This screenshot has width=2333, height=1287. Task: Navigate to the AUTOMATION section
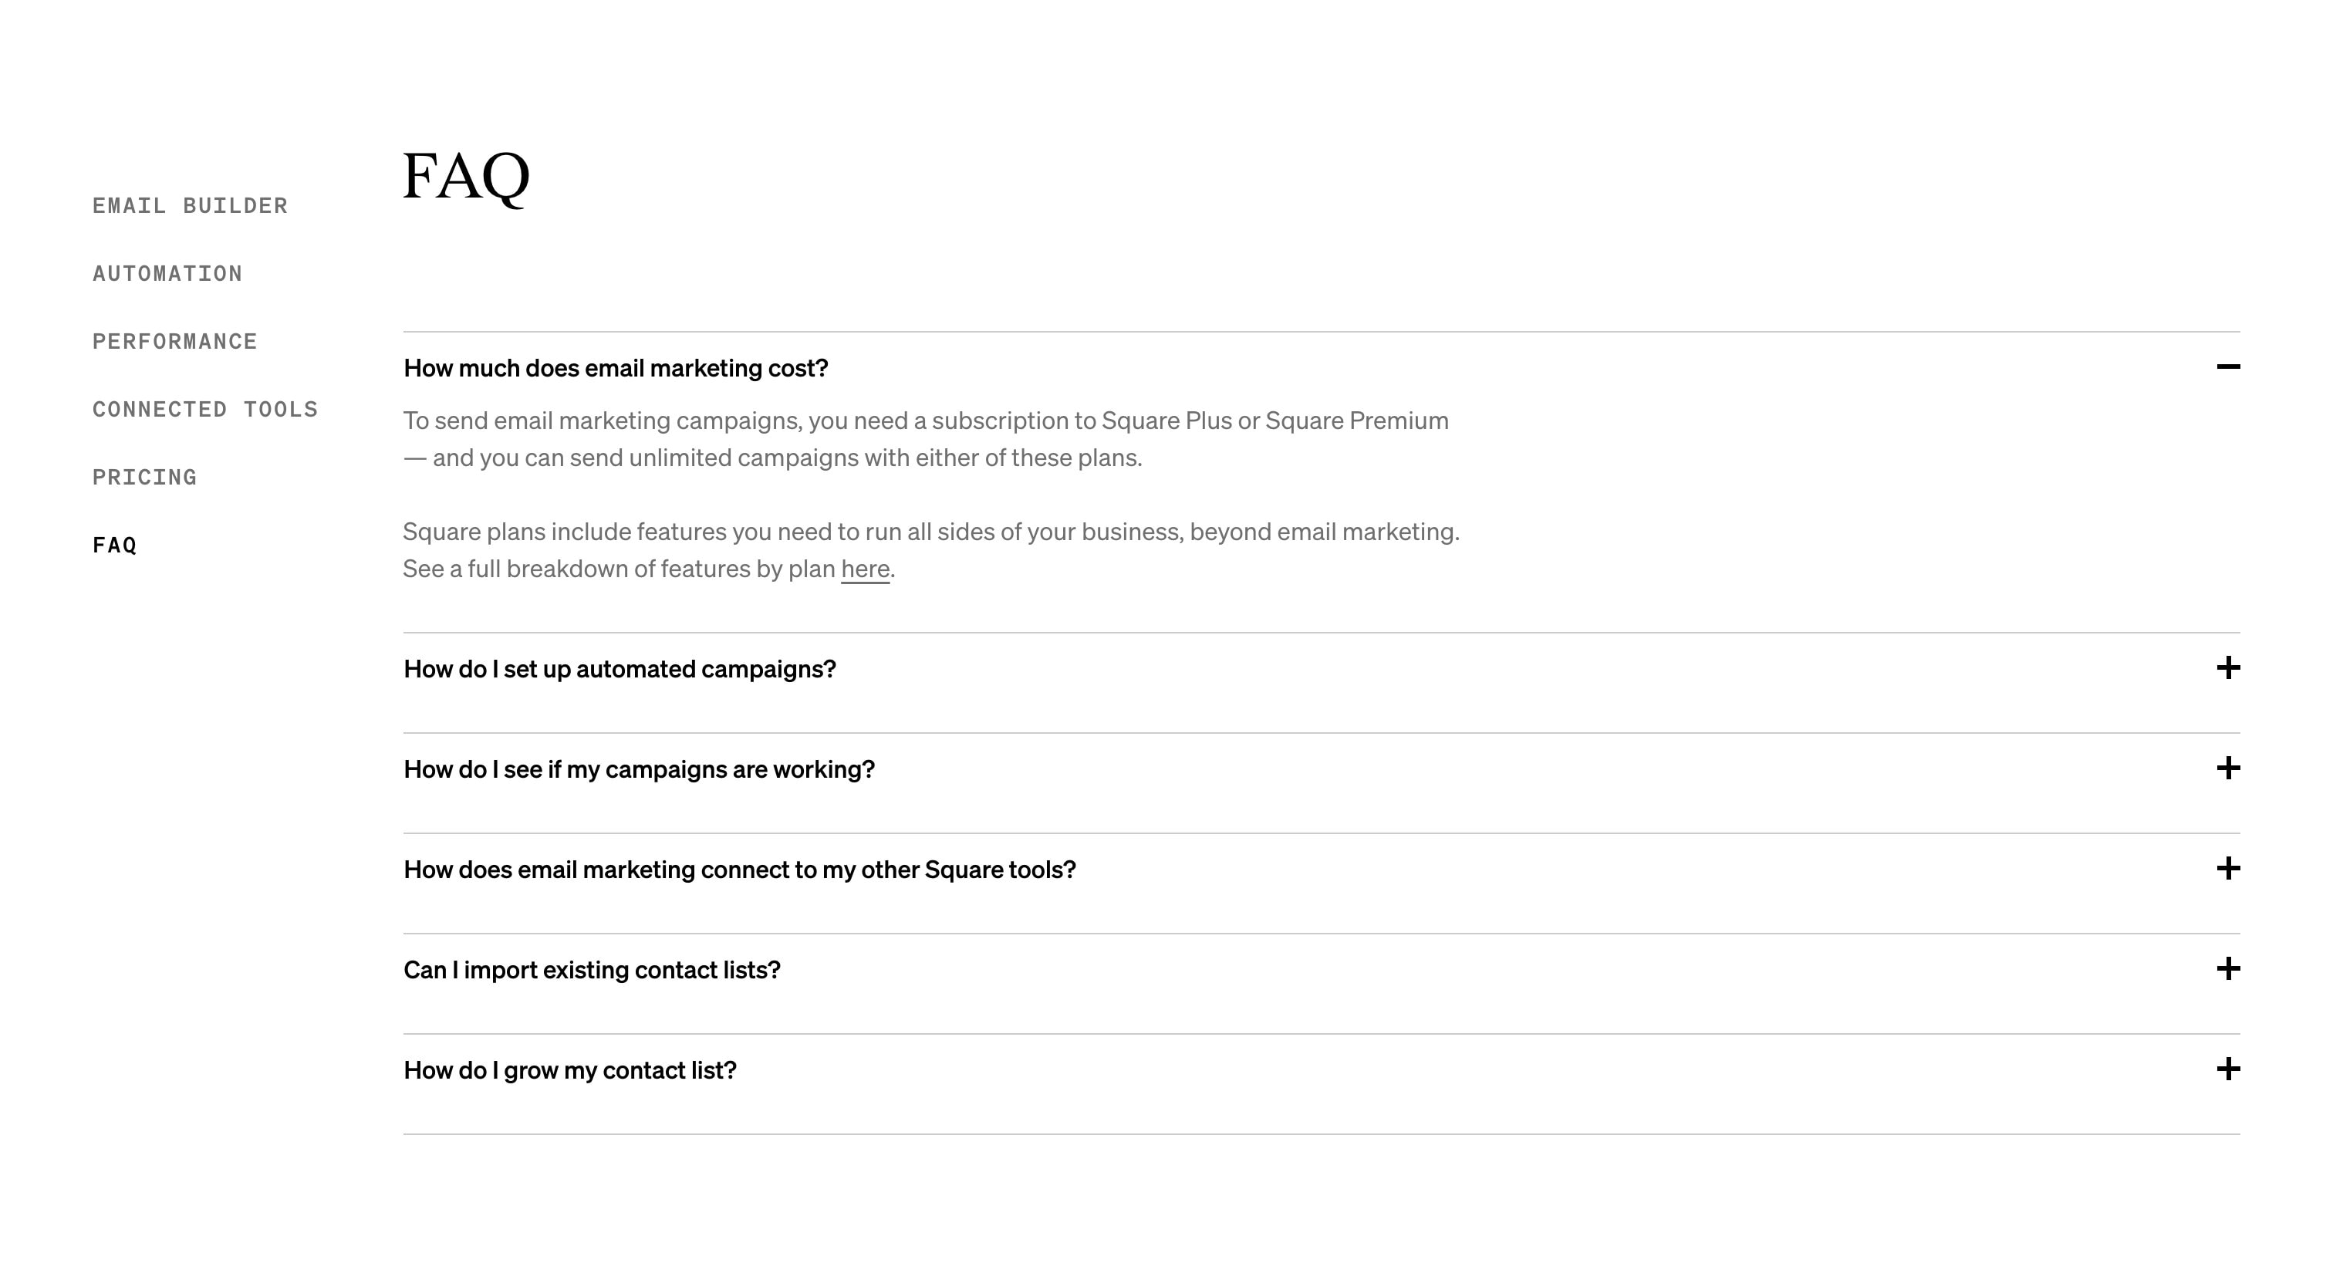[x=167, y=273]
